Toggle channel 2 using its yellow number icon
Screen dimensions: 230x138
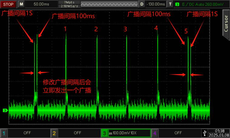click(54, 133)
